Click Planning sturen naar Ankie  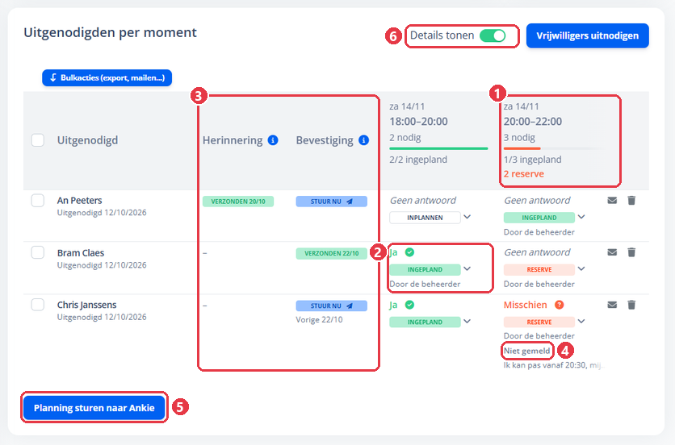click(x=94, y=408)
